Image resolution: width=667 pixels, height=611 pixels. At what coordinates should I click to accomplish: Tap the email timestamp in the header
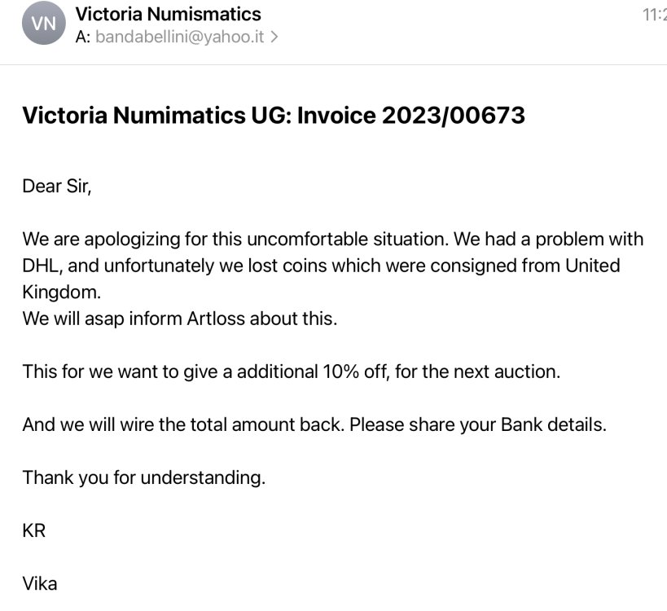[x=654, y=14]
